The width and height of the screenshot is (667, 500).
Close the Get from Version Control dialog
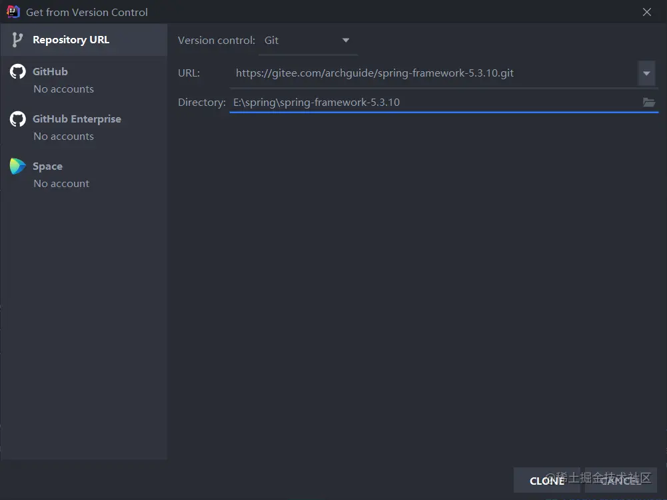[x=647, y=12]
